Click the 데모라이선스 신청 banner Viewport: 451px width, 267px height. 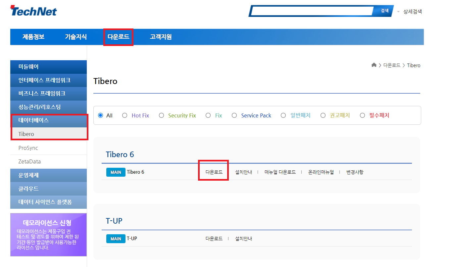tap(48, 235)
